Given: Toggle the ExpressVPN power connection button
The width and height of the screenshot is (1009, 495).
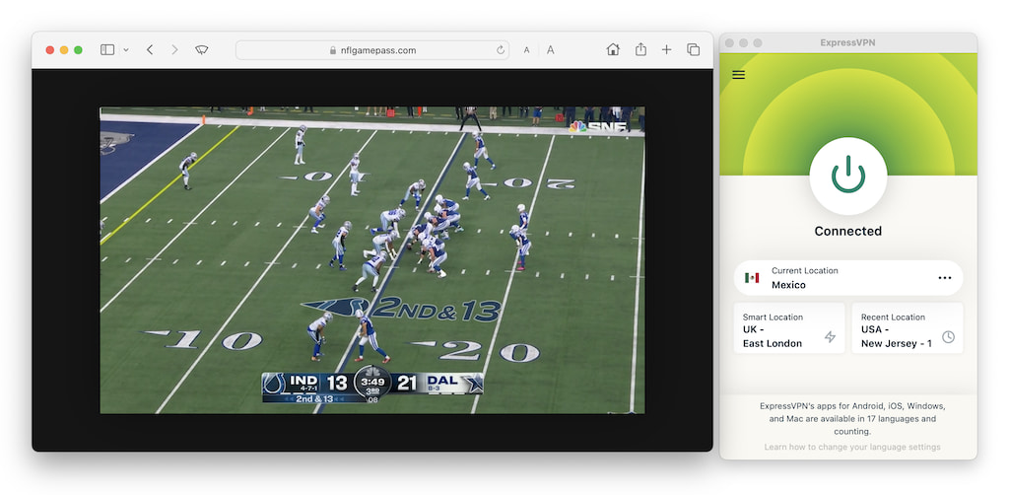Looking at the screenshot, I should pyautogui.click(x=848, y=176).
